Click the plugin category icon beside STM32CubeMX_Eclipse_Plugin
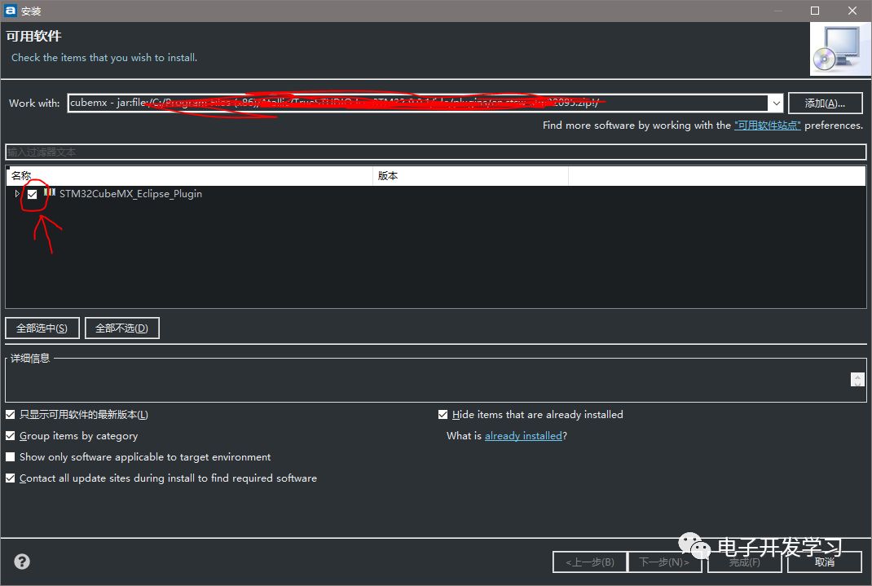 50,192
